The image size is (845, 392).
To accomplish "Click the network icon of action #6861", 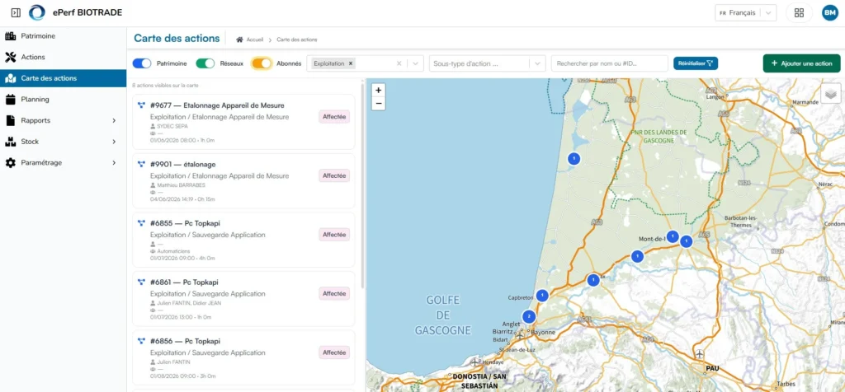I will coord(141,282).
